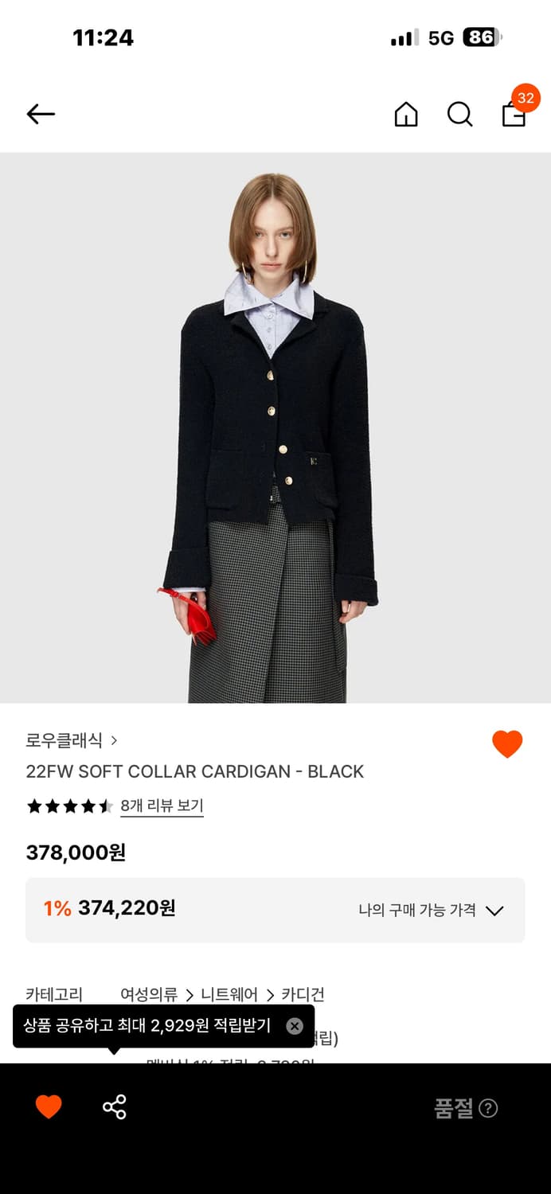Expand 나의 구매 가능 가격 dropdown
551x1194 pixels.
click(431, 910)
